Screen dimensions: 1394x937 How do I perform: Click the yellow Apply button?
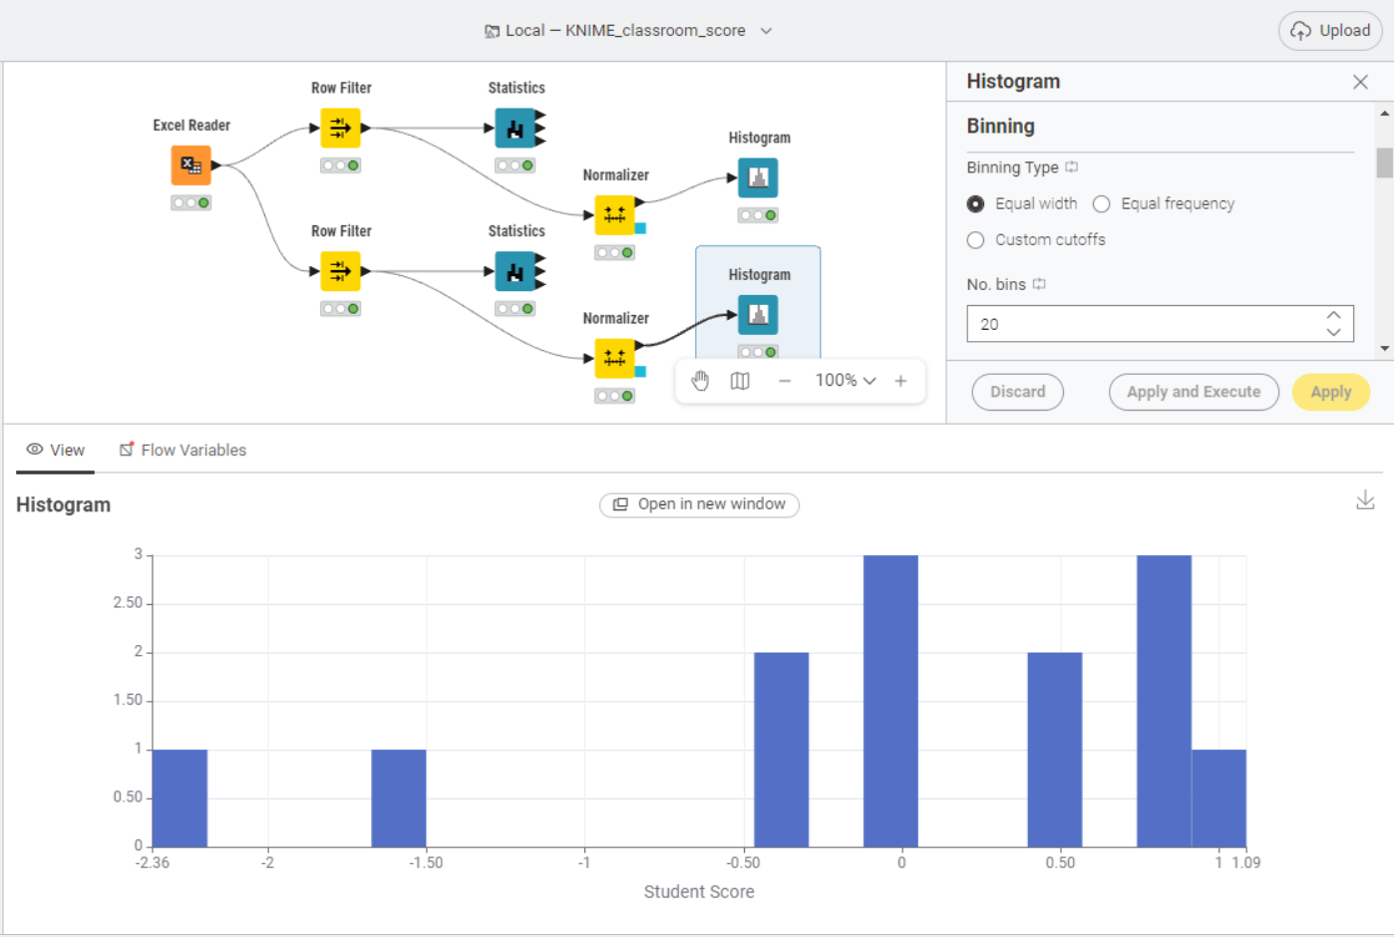coord(1330,392)
